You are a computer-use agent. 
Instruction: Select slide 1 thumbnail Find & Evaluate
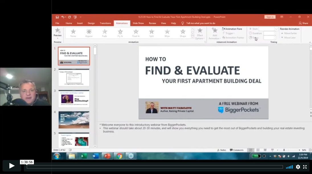[74, 56]
